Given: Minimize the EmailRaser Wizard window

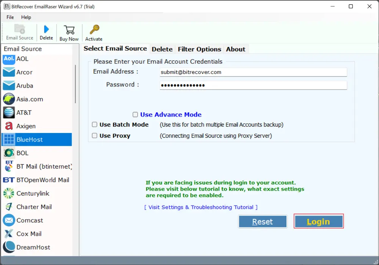Looking at the screenshot, I should click(333, 6).
